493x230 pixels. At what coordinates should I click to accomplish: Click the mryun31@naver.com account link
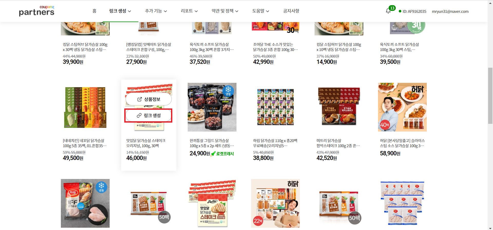pos(450,12)
